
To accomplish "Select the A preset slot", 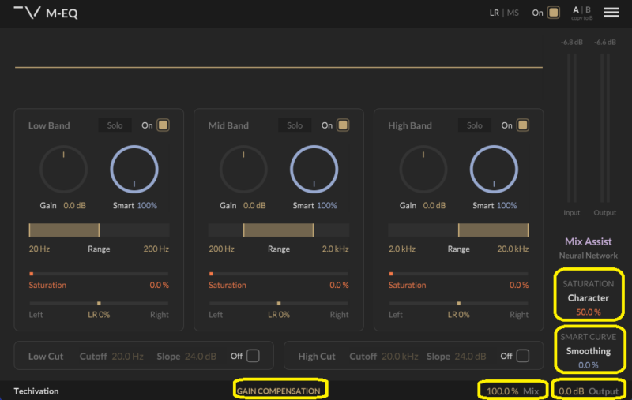I will pos(577,9).
